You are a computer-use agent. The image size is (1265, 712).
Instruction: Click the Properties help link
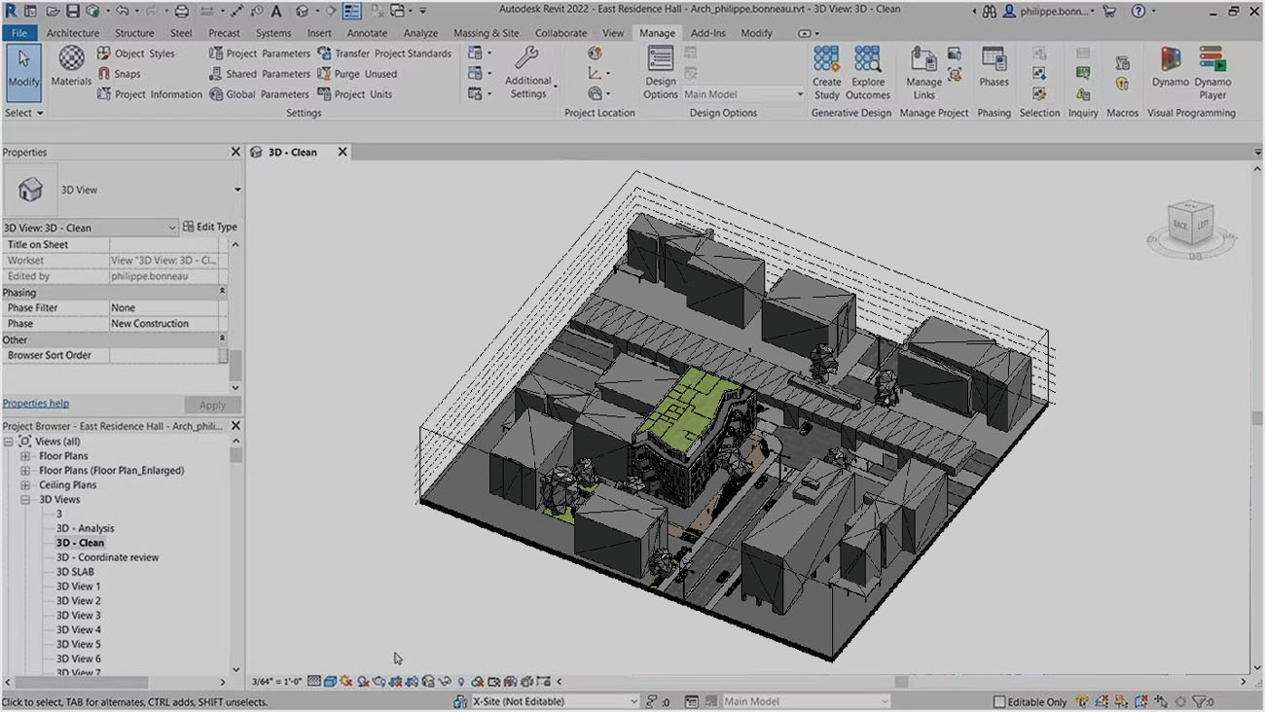(35, 403)
